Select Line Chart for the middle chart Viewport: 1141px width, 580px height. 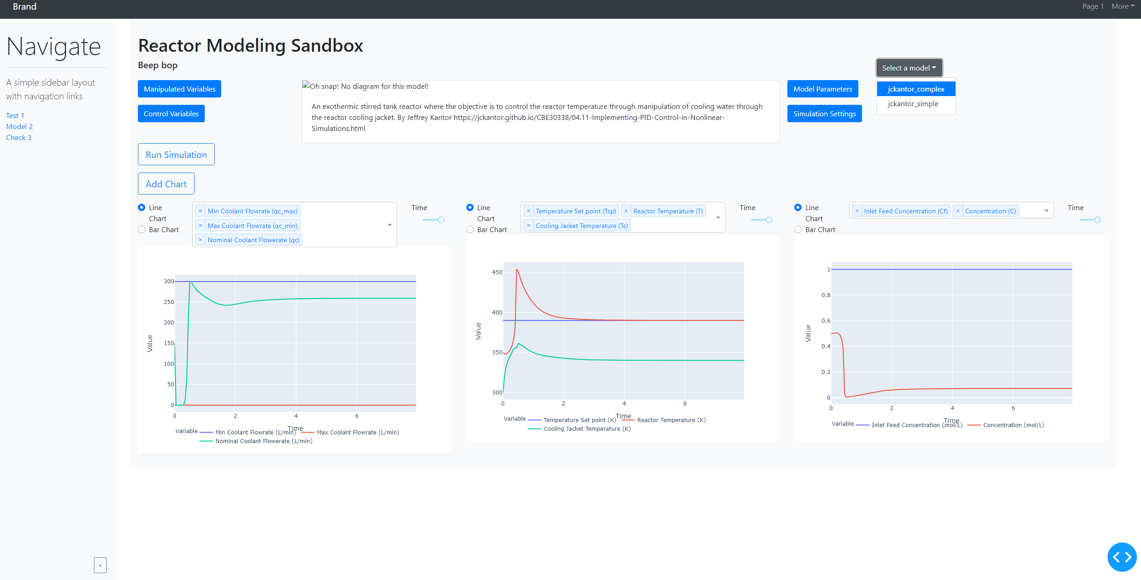[x=470, y=207]
